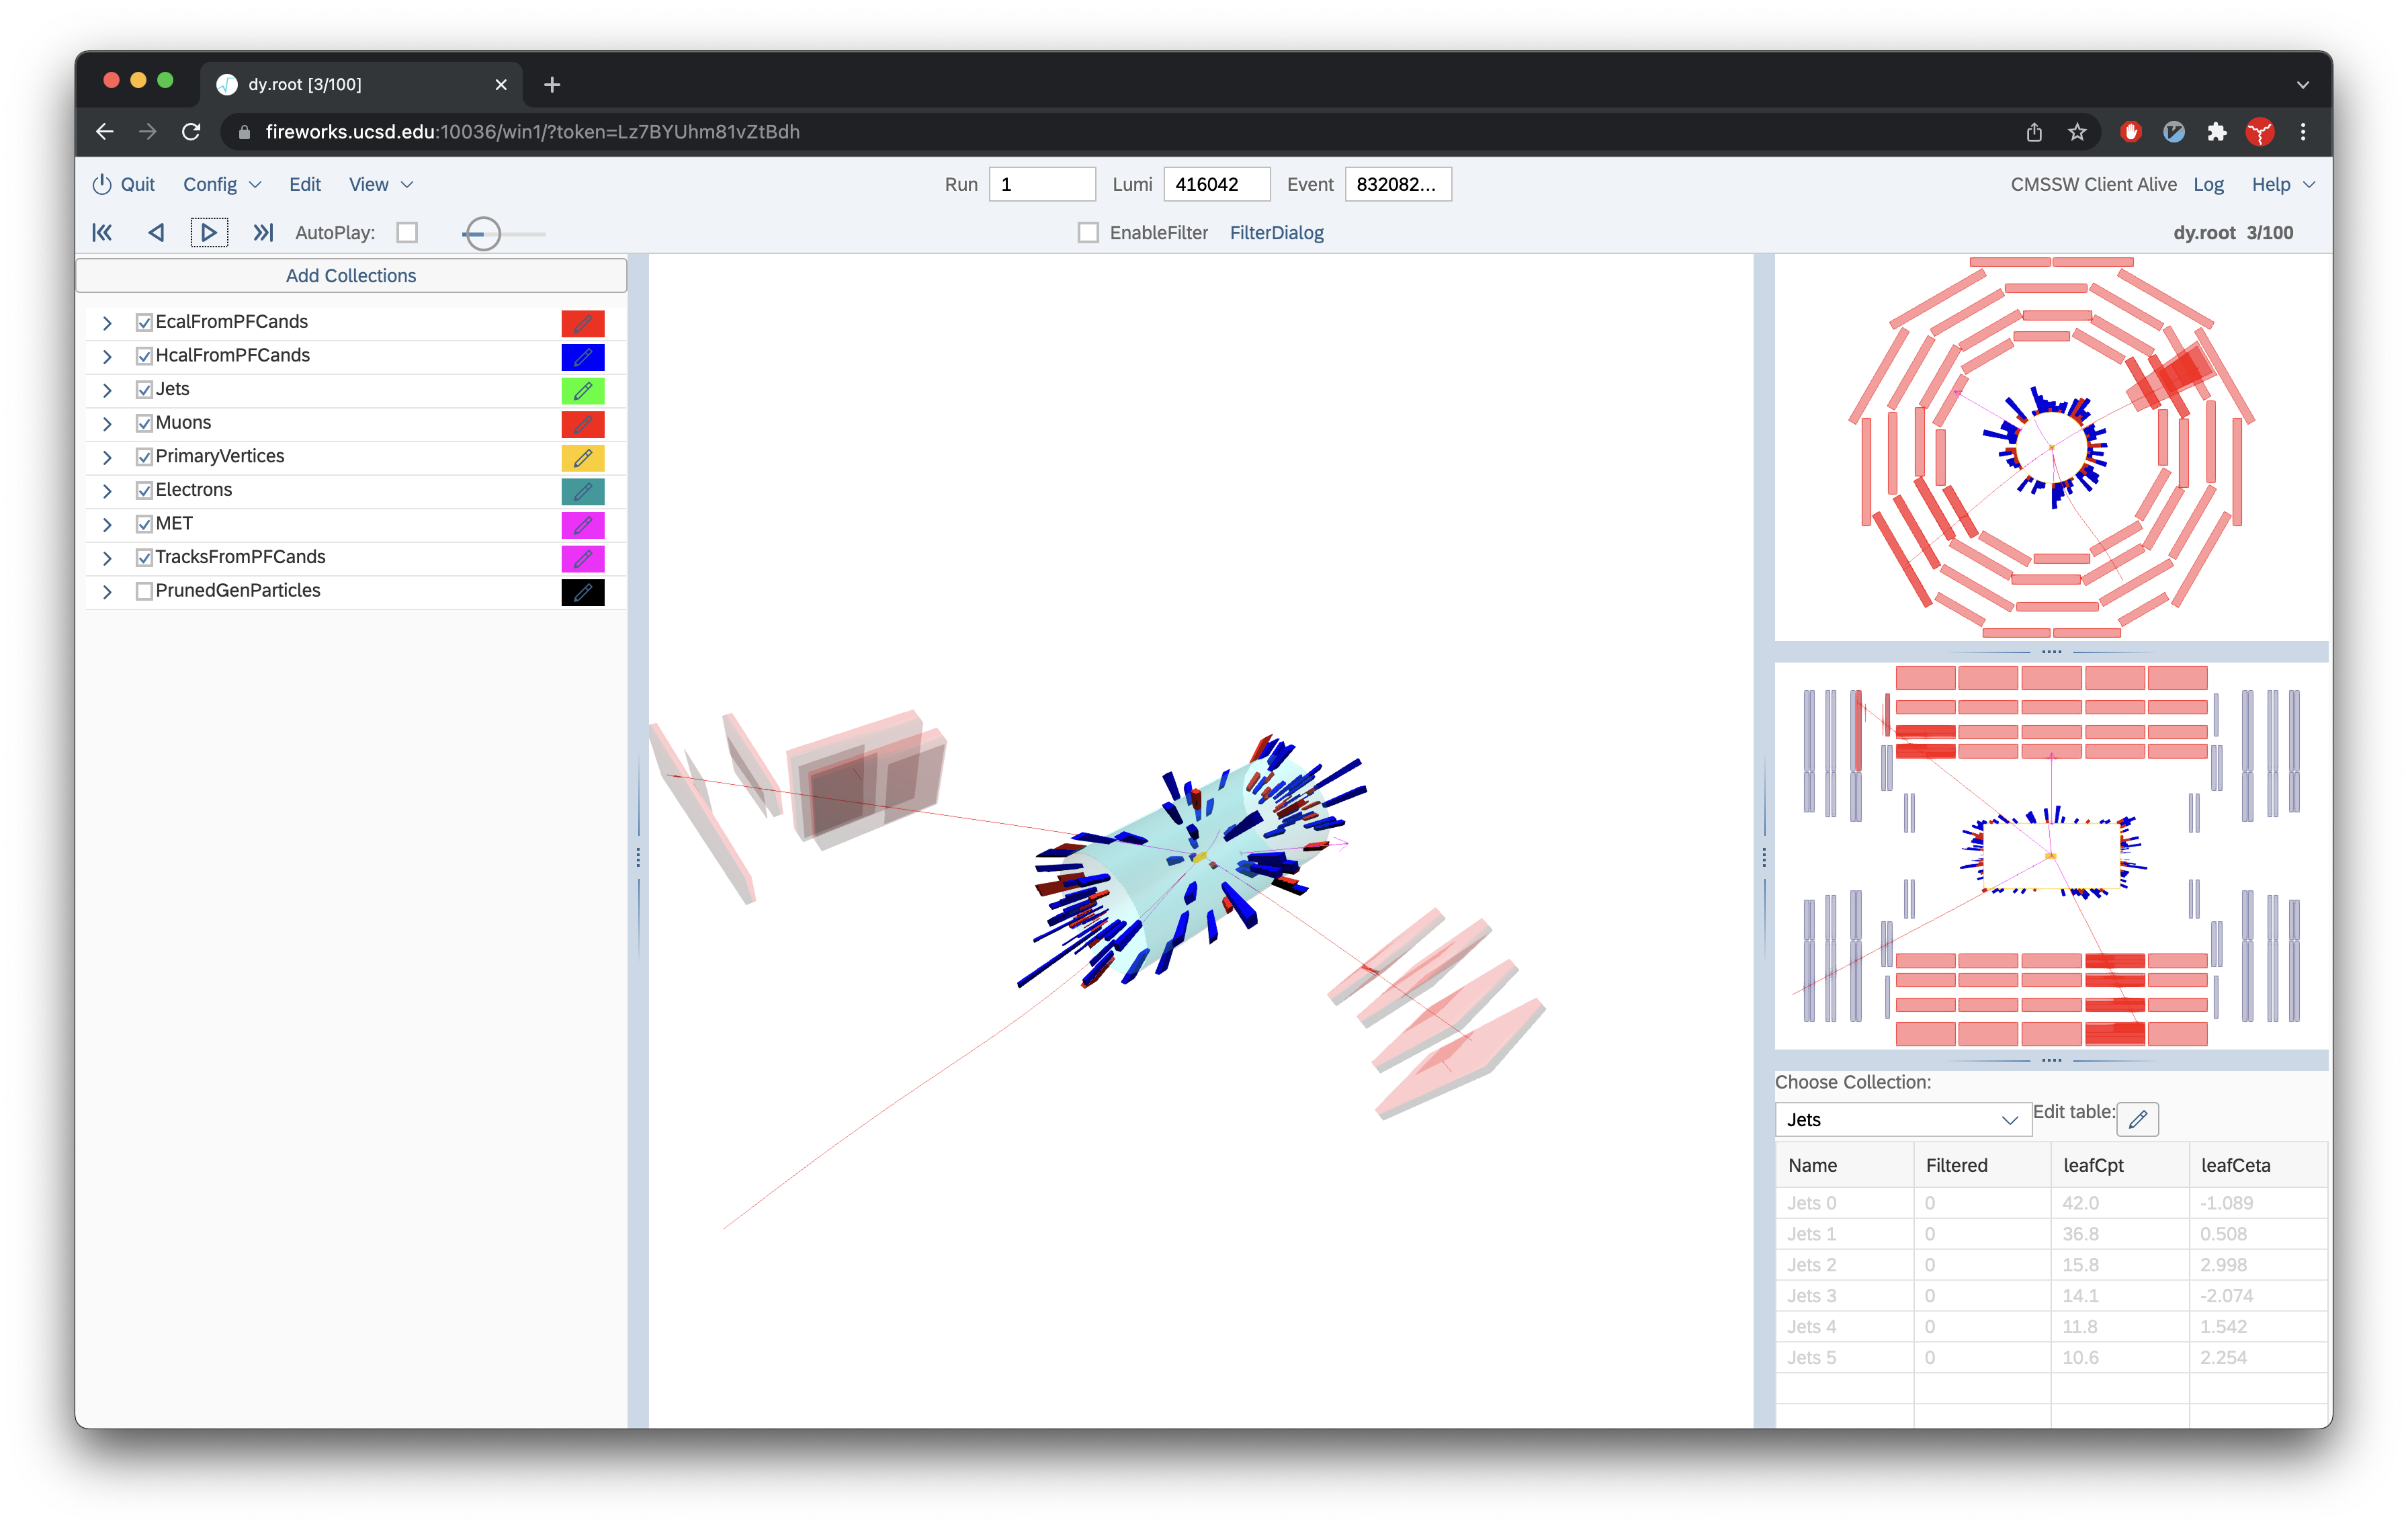Open the browser share icon
Screen dimensions: 2408x1528
2034,132
